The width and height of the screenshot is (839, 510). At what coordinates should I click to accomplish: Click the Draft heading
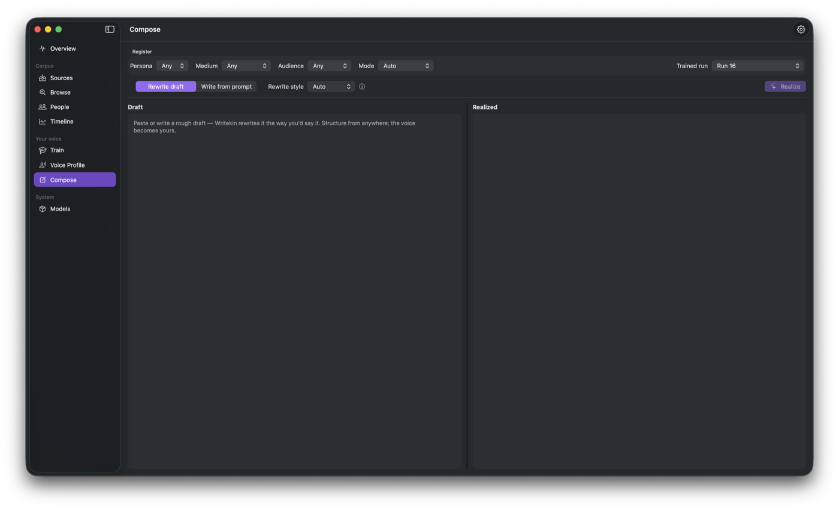pyautogui.click(x=135, y=107)
